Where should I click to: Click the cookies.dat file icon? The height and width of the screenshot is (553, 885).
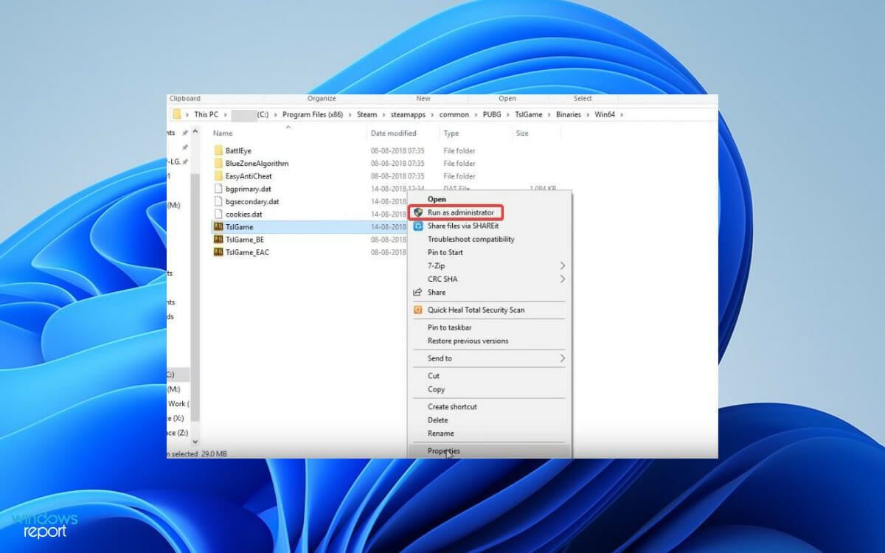(217, 214)
